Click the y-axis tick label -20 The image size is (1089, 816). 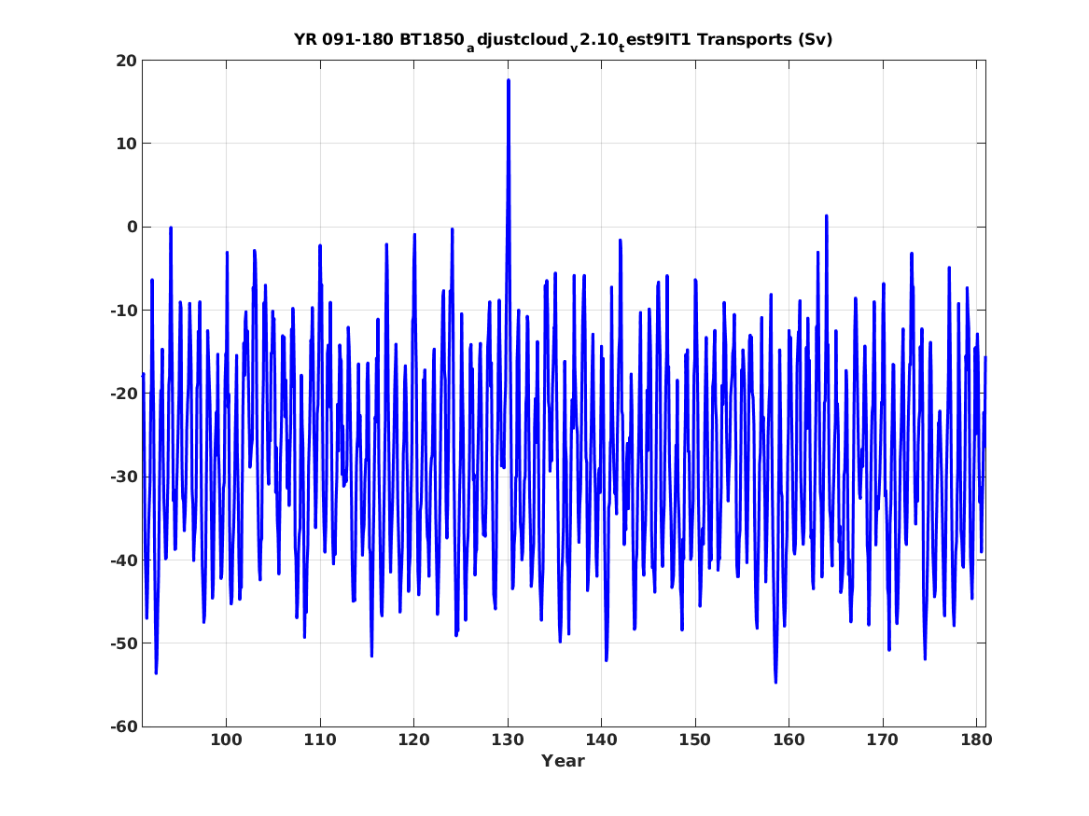pyautogui.click(x=123, y=394)
